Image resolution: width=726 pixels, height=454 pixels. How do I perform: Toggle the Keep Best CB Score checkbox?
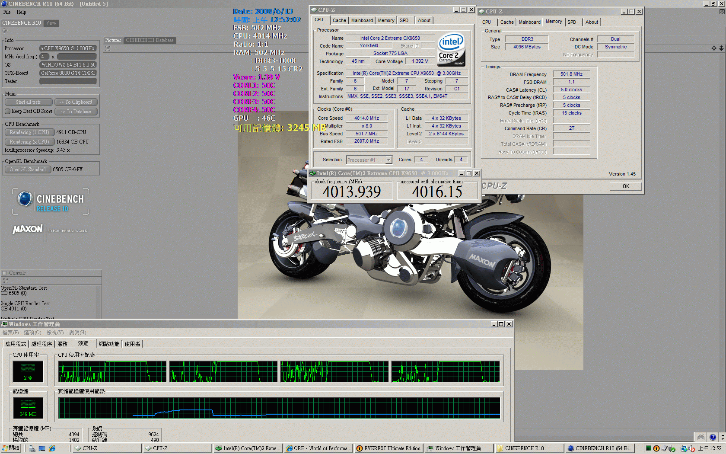7,111
